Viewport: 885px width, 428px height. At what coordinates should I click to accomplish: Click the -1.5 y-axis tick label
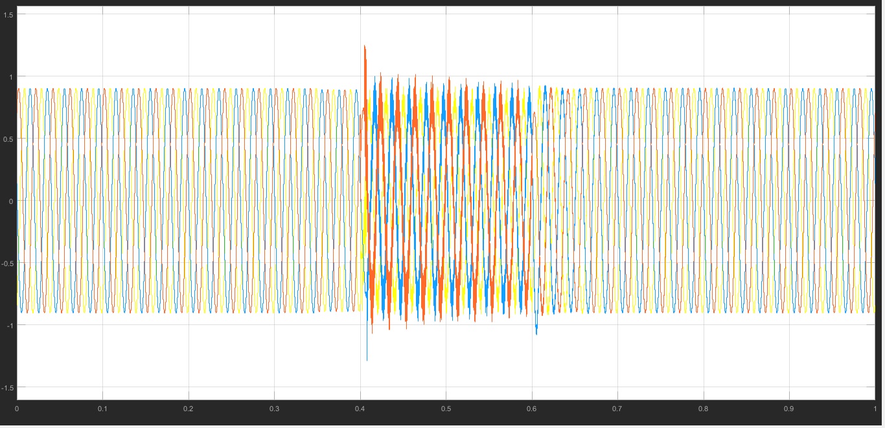[6, 387]
